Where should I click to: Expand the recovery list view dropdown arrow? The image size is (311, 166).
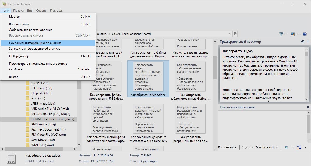pyautogui.click(x=293, y=147)
